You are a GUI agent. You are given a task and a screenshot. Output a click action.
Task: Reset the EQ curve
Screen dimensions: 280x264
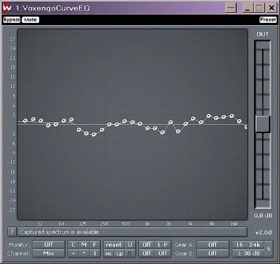pyautogui.click(x=114, y=244)
